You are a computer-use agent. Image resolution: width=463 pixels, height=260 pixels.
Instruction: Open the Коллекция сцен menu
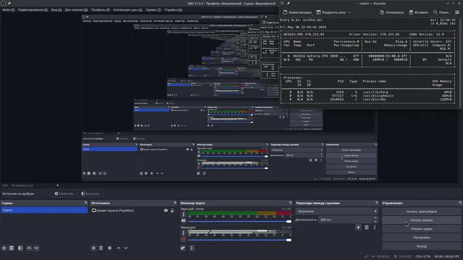click(128, 10)
